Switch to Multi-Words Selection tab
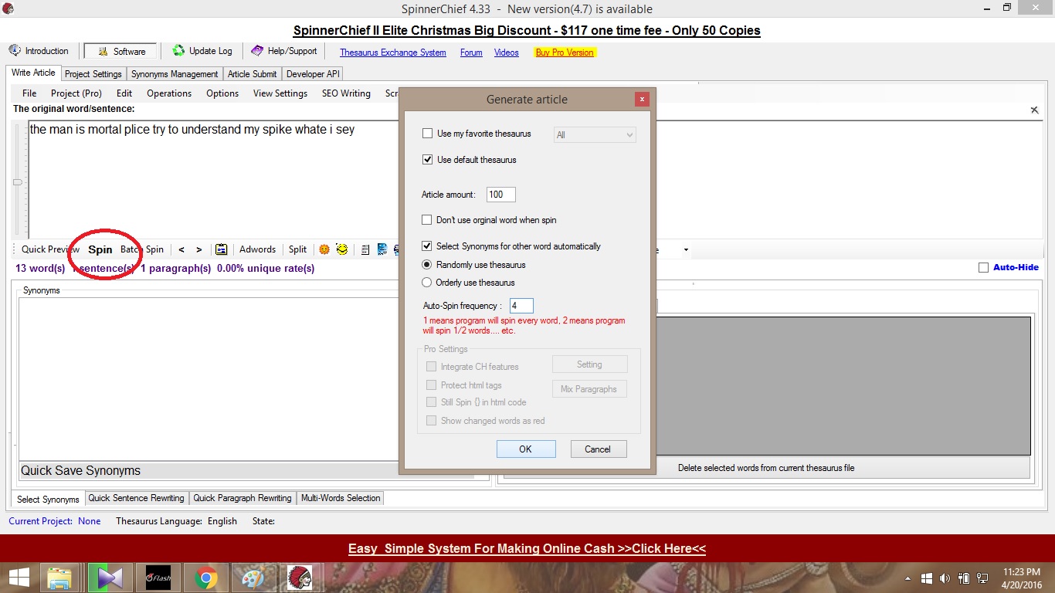Image resolution: width=1055 pixels, height=593 pixels. pyautogui.click(x=341, y=498)
